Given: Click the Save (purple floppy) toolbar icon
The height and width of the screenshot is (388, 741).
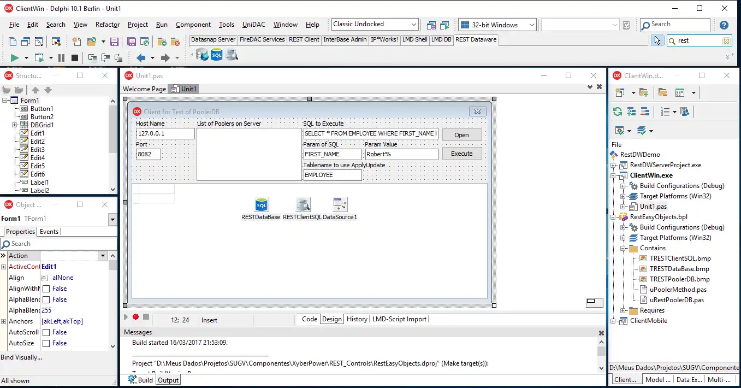Looking at the screenshot, I should tap(114, 42).
